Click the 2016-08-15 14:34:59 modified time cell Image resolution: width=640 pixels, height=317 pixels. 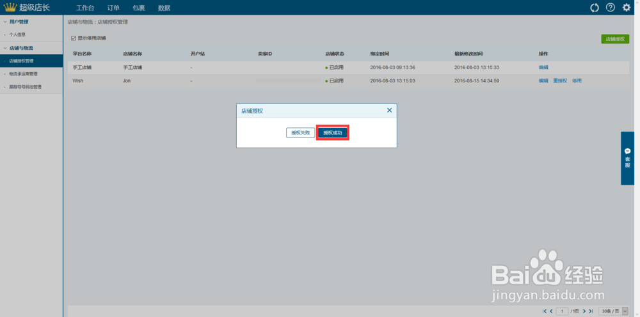(477, 81)
